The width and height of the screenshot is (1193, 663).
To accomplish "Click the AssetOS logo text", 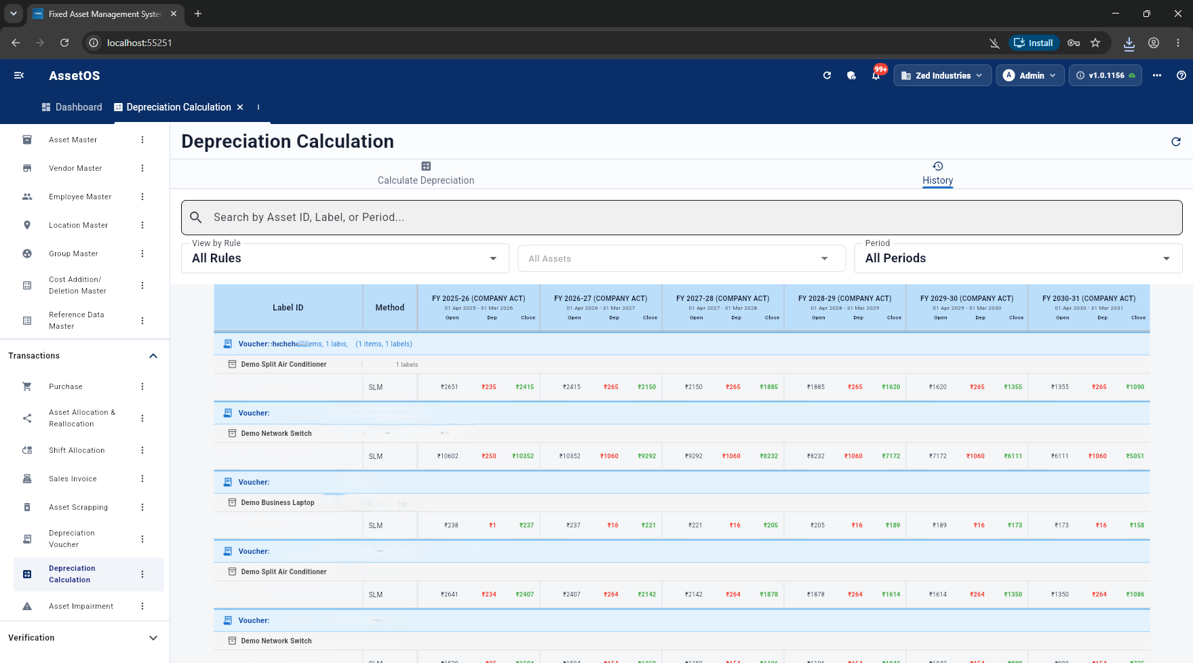I will pos(75,75).
